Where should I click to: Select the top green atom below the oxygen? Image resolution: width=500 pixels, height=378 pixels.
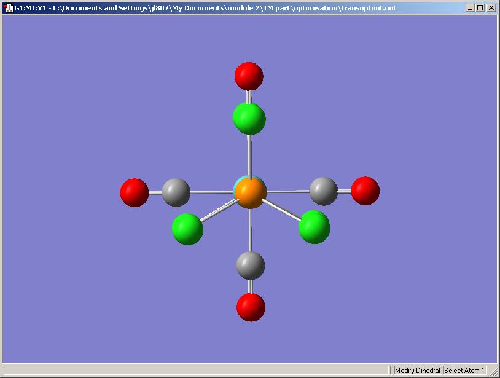(249, 119)
